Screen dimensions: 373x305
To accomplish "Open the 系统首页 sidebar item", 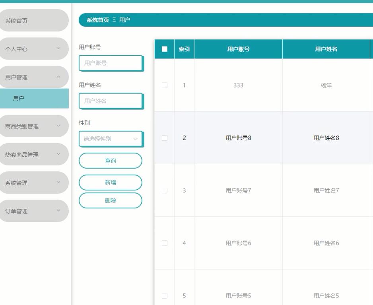I will pos(33,20).
